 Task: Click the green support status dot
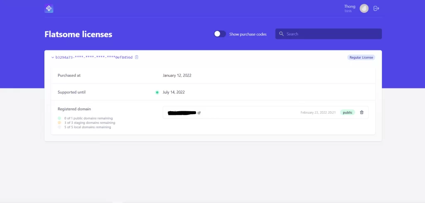pyautogui.click(x=157, y=92)
